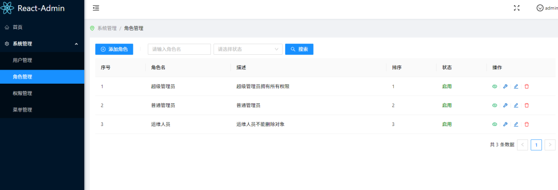Click the 系统管理 breadcrumb link
The height and width of the screenshot is (190, 558).
click(107, 28)
